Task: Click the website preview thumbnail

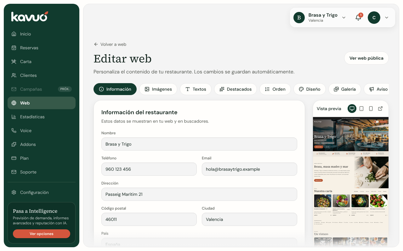Action: 351,182
